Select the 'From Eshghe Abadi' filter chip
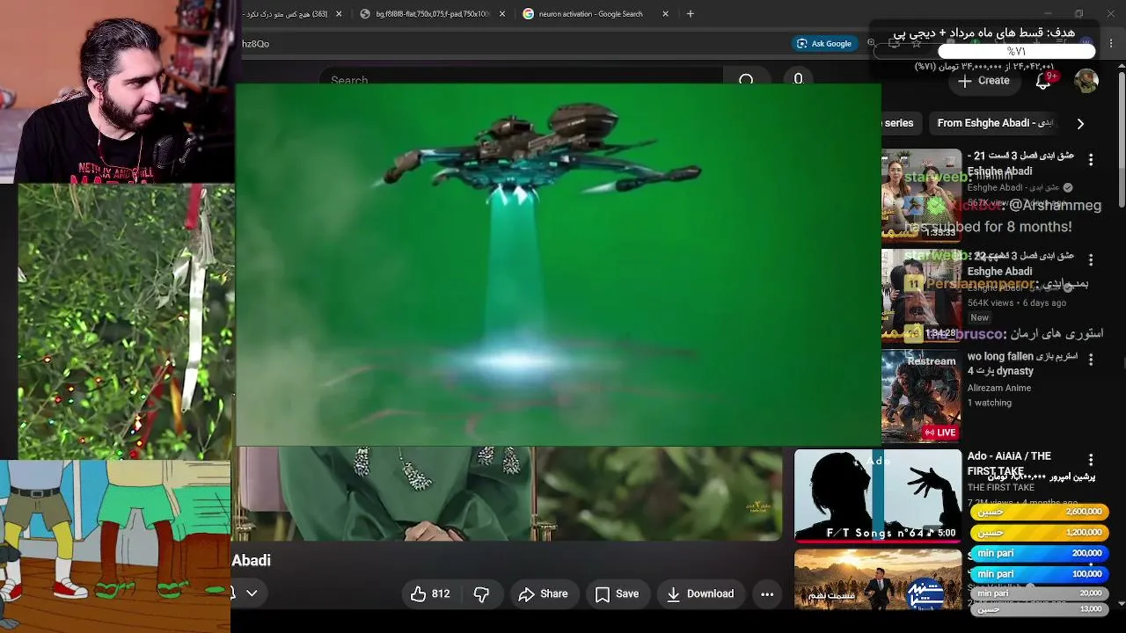 click(x=995, y=123)
